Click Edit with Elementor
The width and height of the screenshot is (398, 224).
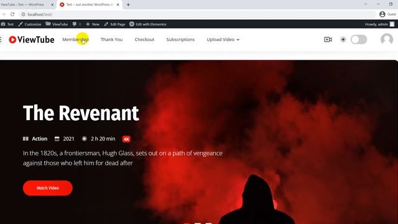[148, 24]
